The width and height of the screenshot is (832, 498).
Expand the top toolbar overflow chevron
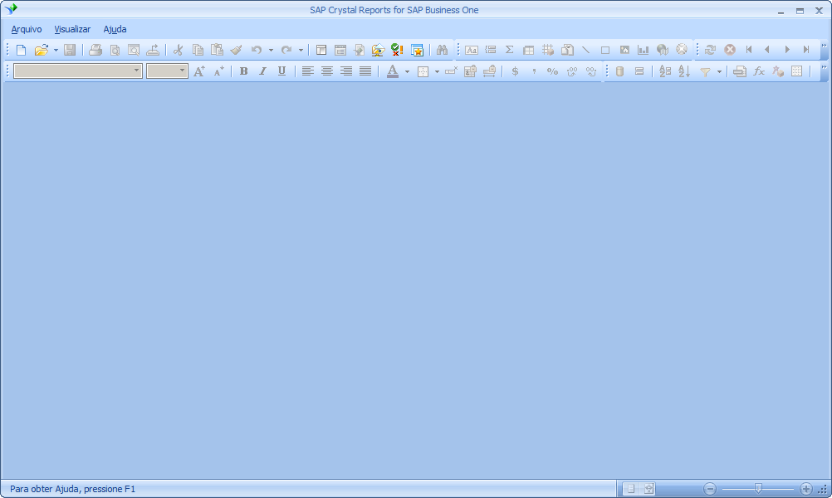click(824, 46)
